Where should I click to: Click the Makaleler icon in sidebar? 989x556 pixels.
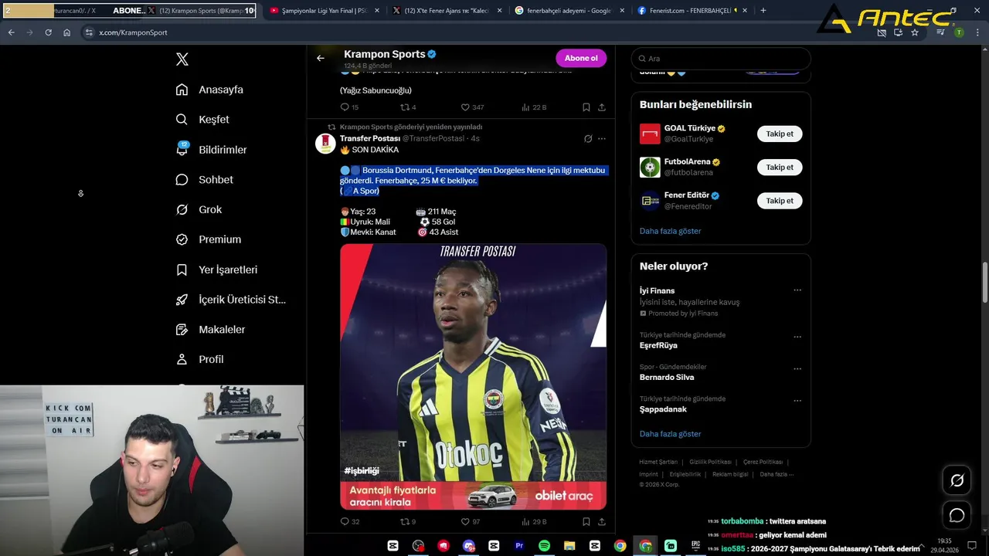click(x=182, y=330)
